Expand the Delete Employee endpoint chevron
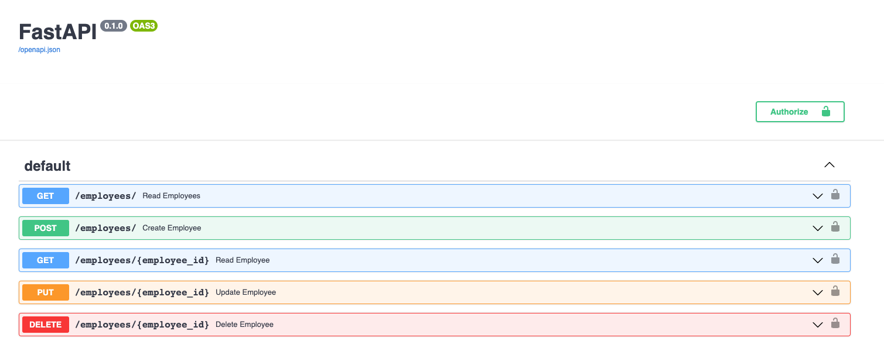The width and height of the screenshot is (884, 355). [818, 325]
